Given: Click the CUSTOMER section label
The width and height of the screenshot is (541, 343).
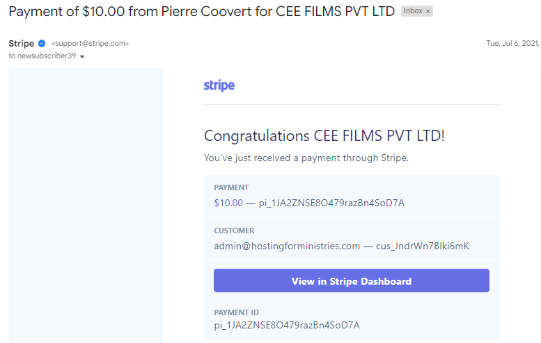Looking at the screenshot, I should point(234,231).
